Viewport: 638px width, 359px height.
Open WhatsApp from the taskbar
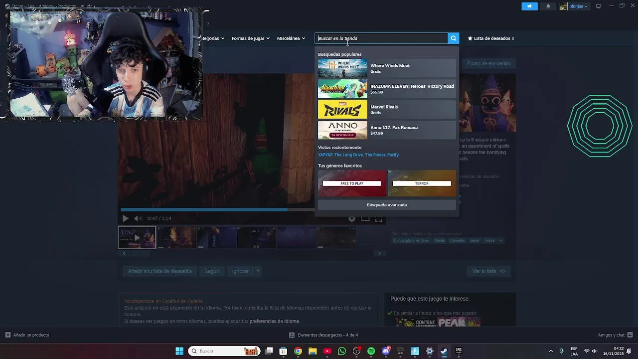342,351
